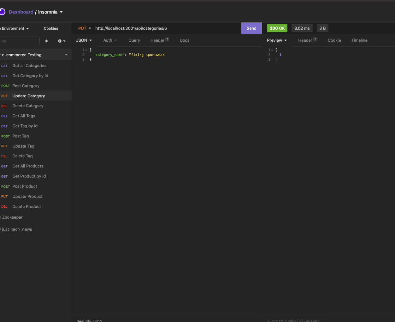Click the 3 B response size
Viewport: 395px width, 322px height.
tap(322, 28)
